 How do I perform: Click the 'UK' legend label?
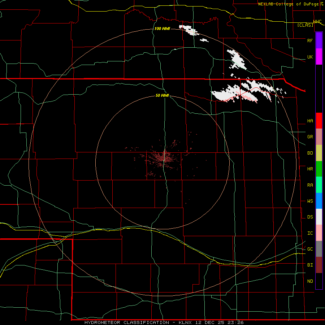tap(310, 57)
